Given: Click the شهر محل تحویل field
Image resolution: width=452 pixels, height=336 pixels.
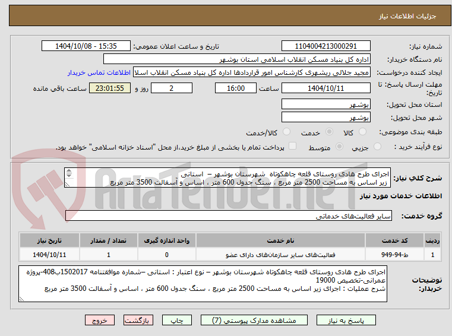Looking at the screenshot, I should coord(325,118).
